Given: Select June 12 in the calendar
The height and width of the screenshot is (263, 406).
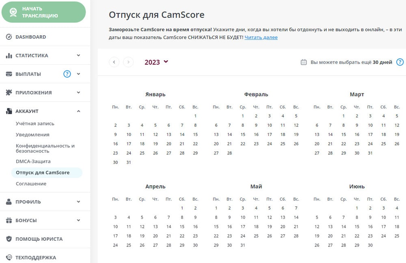Looking at the screenshot, I should [317, 227].
